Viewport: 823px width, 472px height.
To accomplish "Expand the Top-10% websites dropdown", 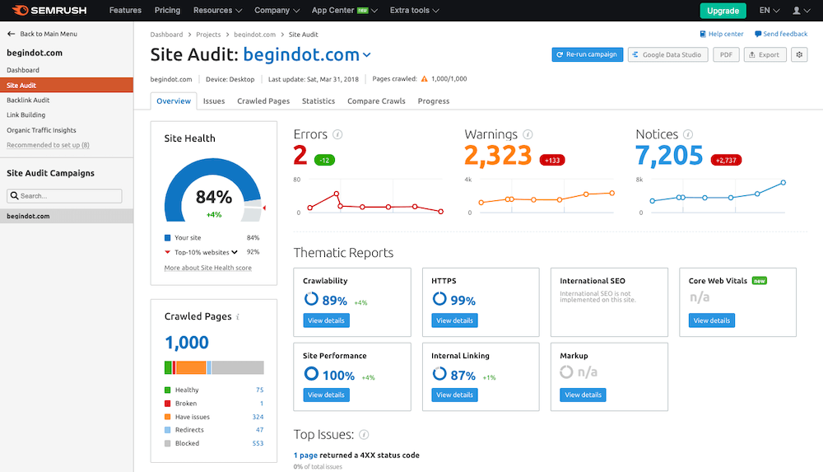I will [234, 252].
